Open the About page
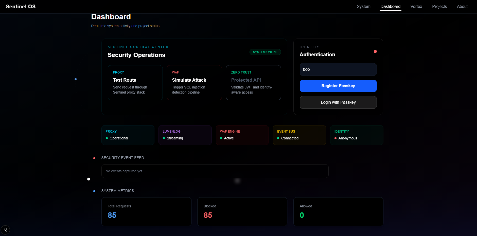477x236 pixels. point(462,7)
